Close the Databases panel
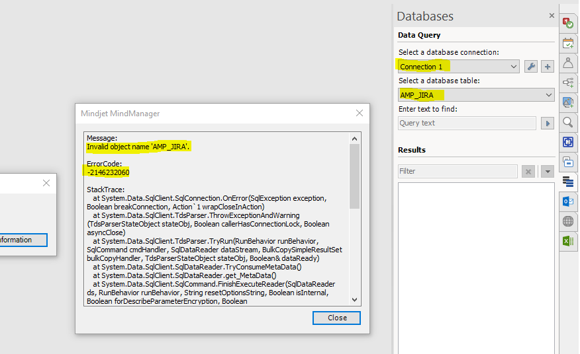Viewport: 580px width, 354px height. [x=552, y=16]
